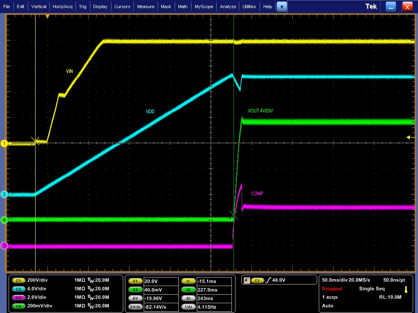Toggle the C4 channel display badge

tap(18, 306)
